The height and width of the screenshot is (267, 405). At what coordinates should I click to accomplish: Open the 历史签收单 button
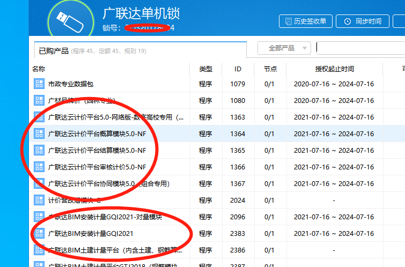click(x=306, y=21)
